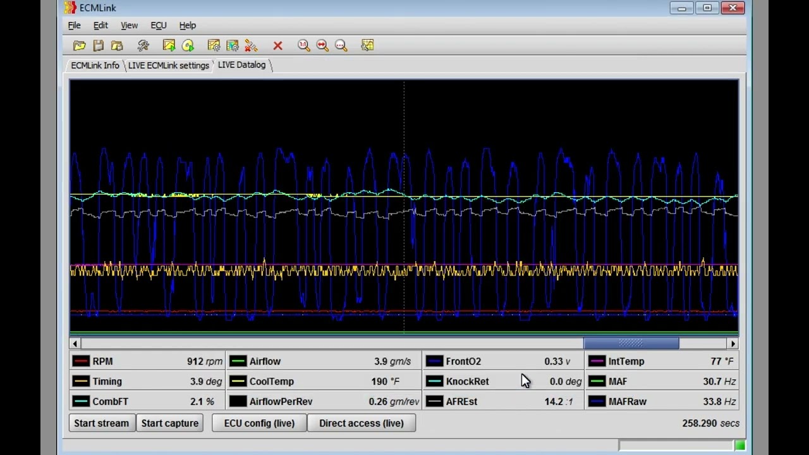This screenshot has width=809, height=455.
Task: Click the CombFT cyan color swatch
Action: 81,401
